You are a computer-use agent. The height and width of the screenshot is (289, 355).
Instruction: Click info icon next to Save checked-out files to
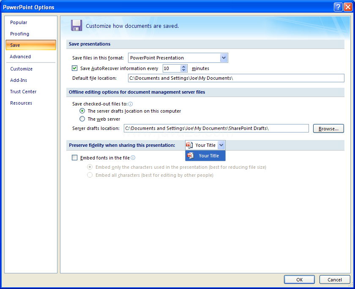(x=131, y=104)
